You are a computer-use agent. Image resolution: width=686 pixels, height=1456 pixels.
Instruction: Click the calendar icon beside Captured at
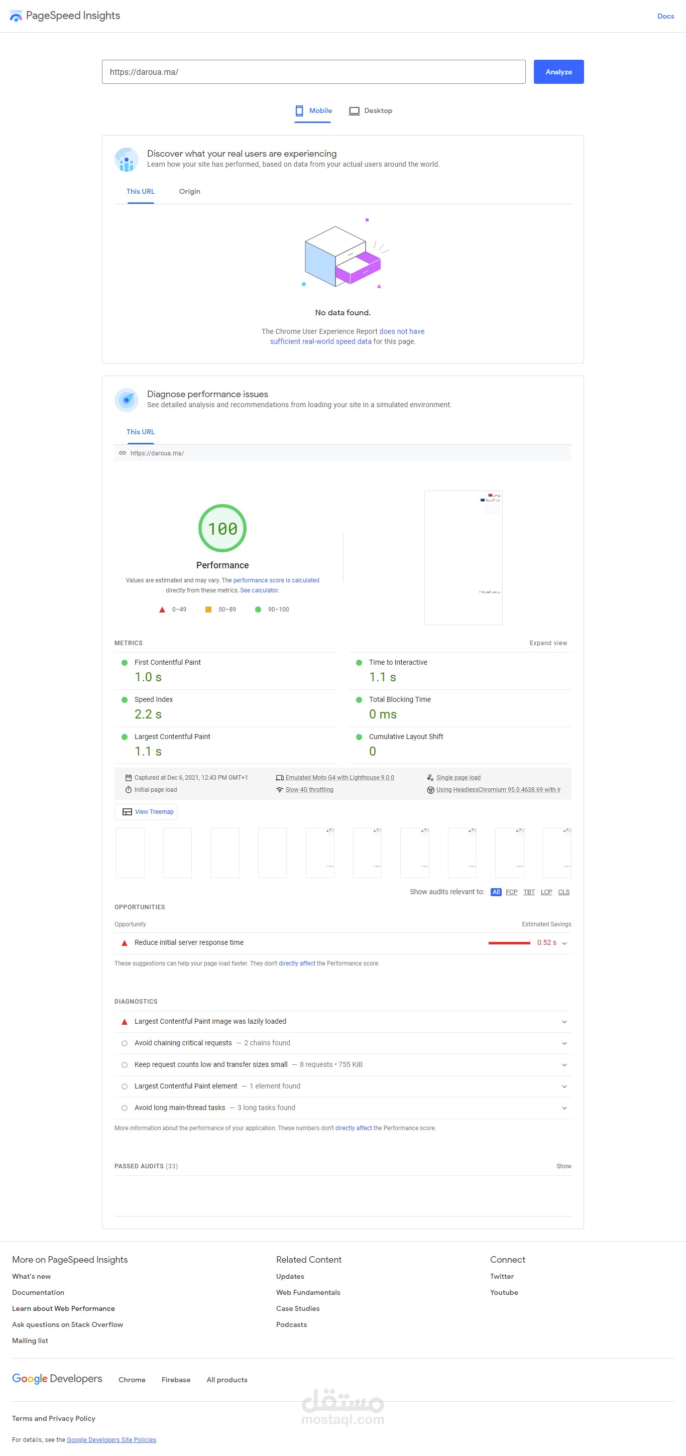pyautogui.click(x=129, y=777)
